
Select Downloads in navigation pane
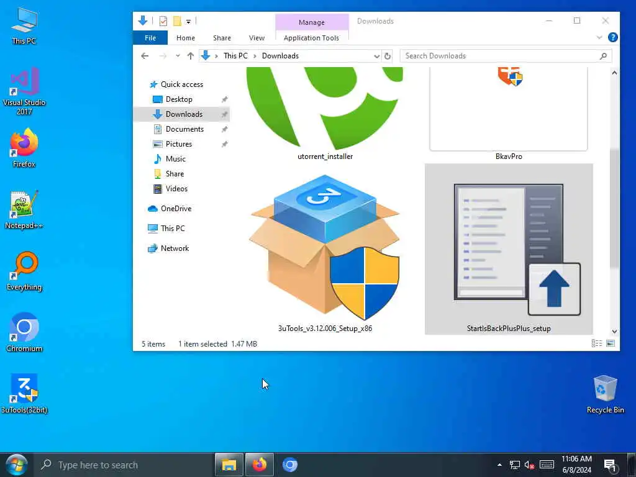(181, 114)
